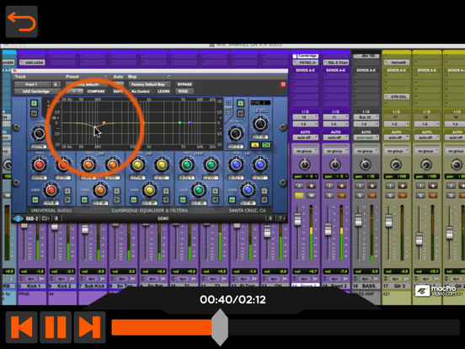The width and height of the screenshot is (465, 349).
Task: Open the RTAS format dropdown
Action: pyautogui.click(x=184, y=91)
